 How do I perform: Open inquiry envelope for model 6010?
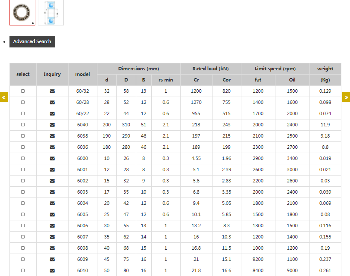pos(52,270)
